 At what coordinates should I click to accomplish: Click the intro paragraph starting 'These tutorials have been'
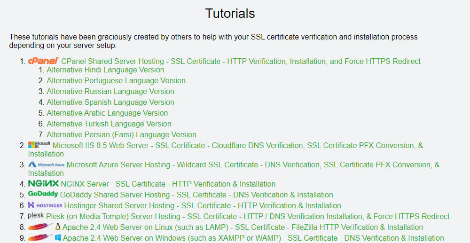click(213, 41)
